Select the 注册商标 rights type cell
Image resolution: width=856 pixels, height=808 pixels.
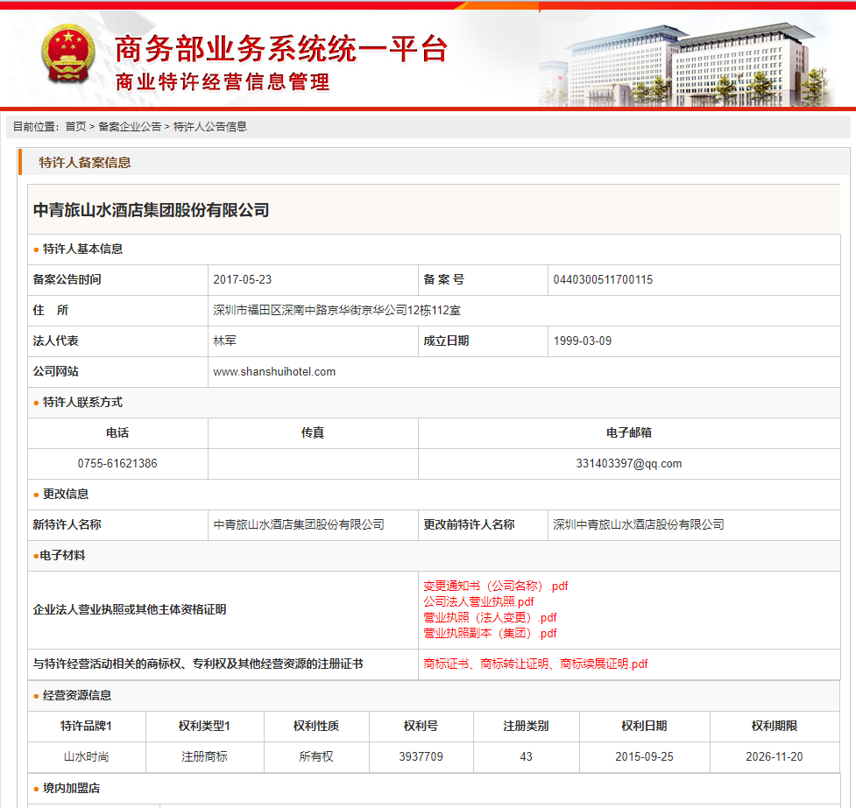pyautogui.click(x=205, y=756)
